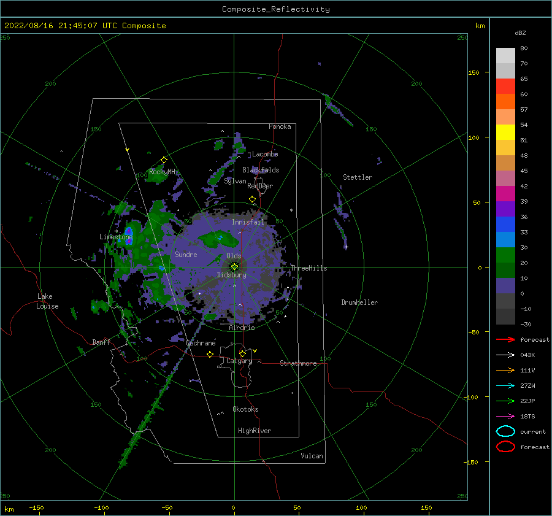Click the red forecast arrow in legend

[x=505, y=339]
